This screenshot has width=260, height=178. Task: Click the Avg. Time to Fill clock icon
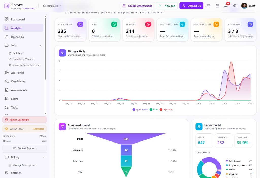pos(216,24)
